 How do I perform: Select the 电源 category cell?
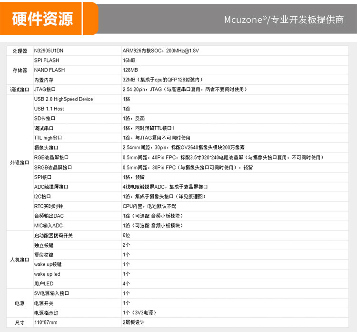click(20, 303)
